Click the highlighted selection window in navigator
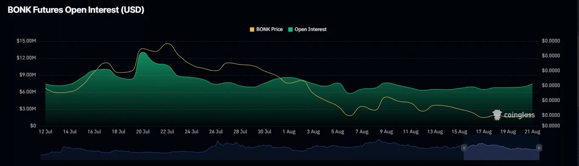The width and height of the screenshot is (579, 166). click(502, 148)
